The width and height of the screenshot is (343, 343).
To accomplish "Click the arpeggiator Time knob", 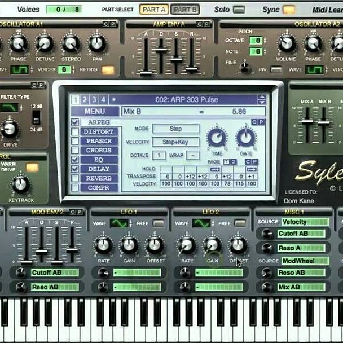I will pyautogui.click(x=217, y=138).
